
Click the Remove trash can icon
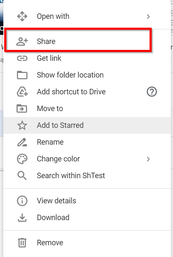(x=22, y=243)
